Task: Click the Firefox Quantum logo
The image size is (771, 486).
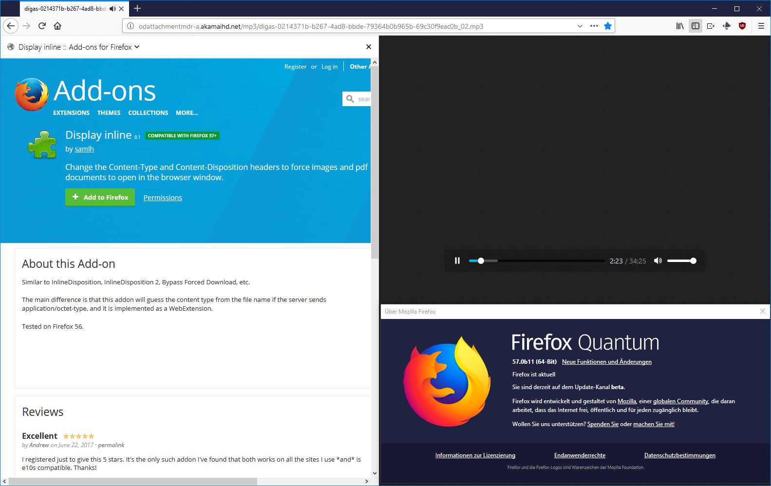Action: [x=447, y=381]
